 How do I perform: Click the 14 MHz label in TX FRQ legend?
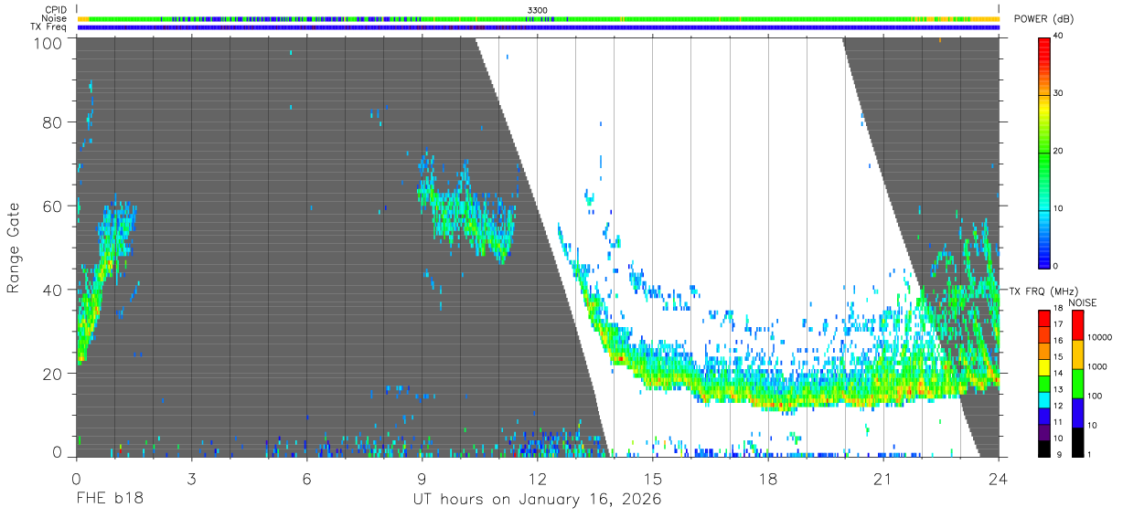(1058, 373)
